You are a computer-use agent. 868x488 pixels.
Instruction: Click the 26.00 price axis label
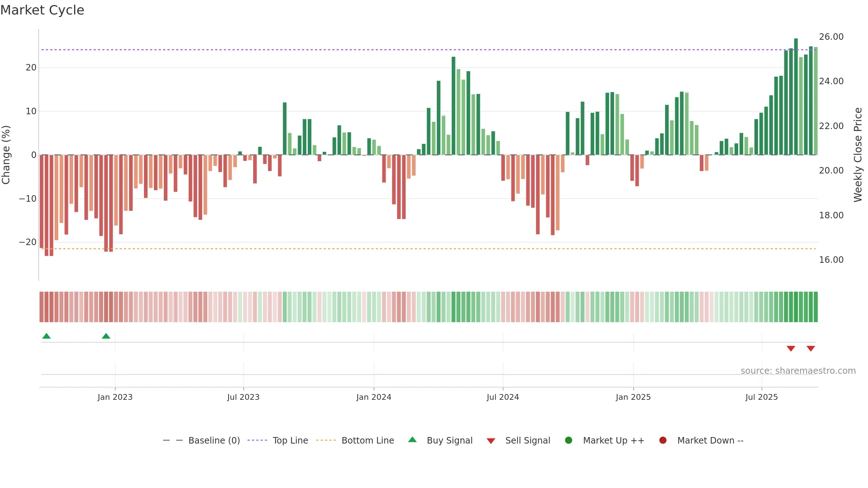tap(831, 37)
